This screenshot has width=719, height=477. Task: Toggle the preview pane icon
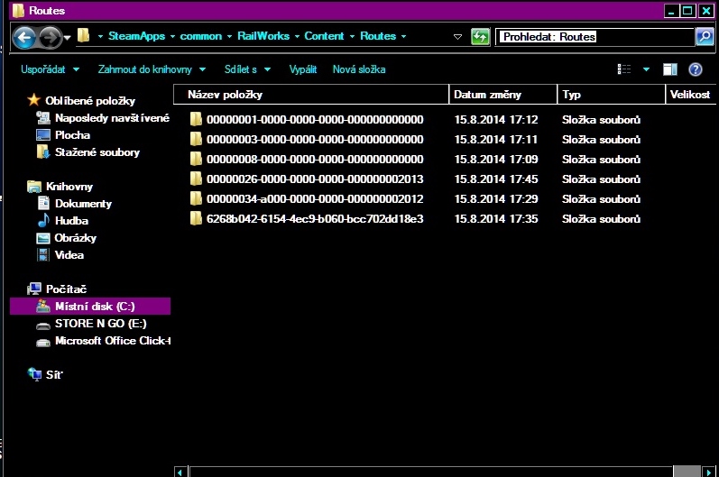click(x=670, y=69)
